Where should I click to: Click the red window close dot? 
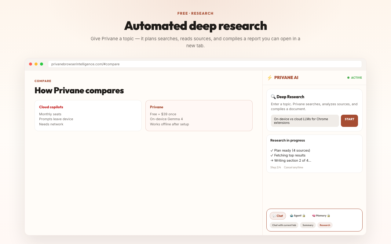[31, 64]
